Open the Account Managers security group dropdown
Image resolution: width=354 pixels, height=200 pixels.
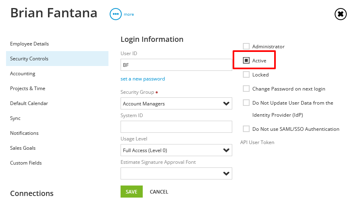click(x=176, y=103)
